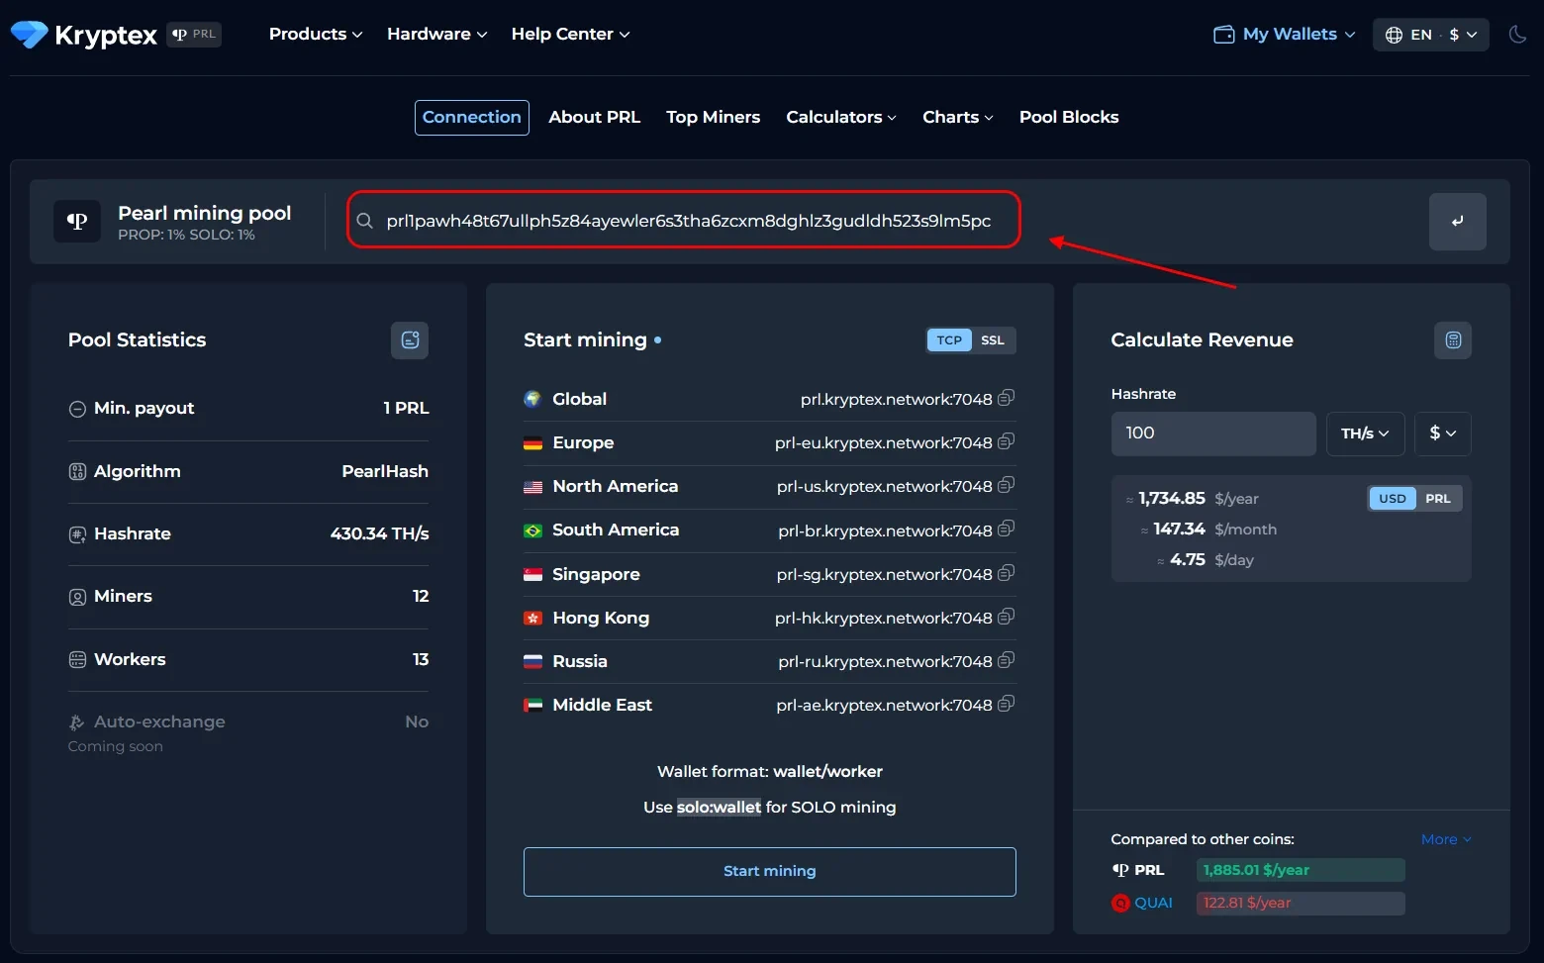
Task: Click the wallet address search field
Action: 684,221
